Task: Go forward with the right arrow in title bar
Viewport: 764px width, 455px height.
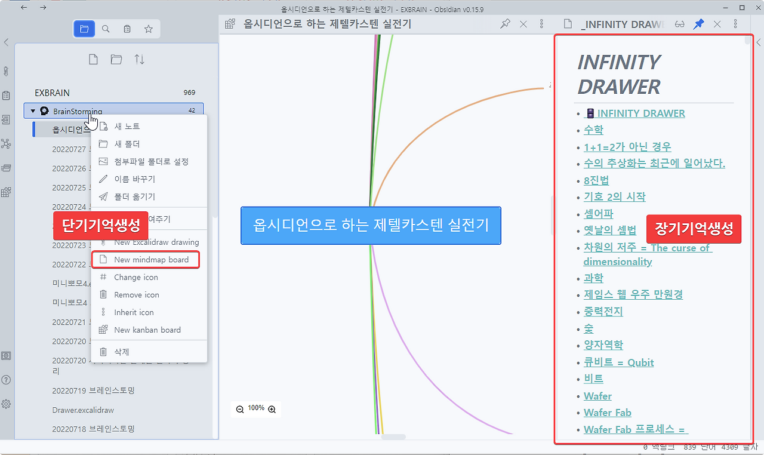Action: 43,8
